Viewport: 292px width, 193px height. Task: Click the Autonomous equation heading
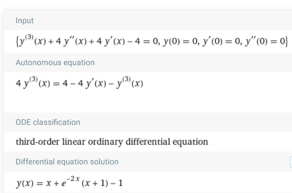[x=55, y=63]
